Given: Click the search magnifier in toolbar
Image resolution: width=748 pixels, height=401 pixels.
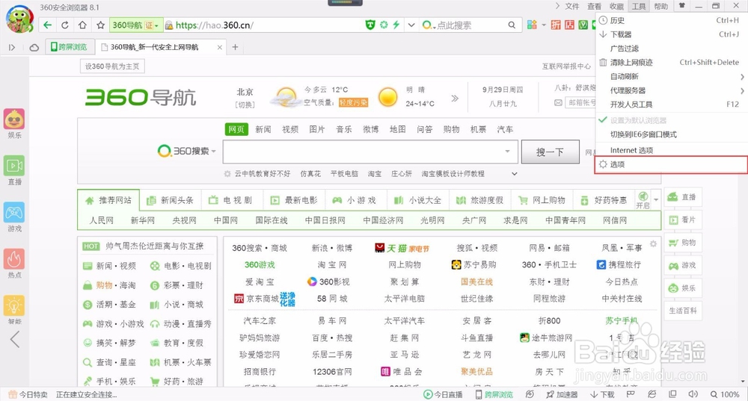Looking at the screenshot, I should 512,25.
